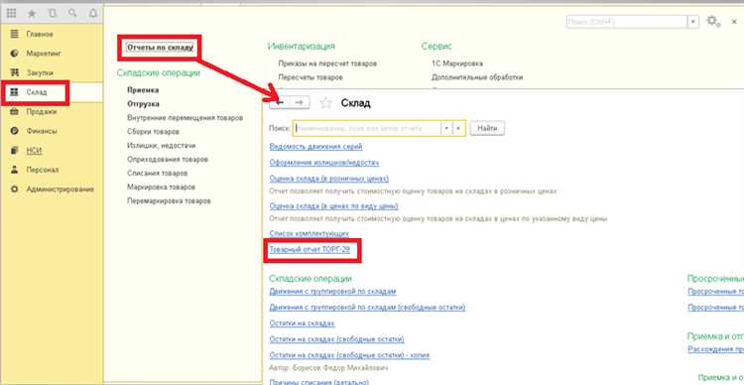The height and width of the screenshot is (385, 744).
Task: Open Список комплектующих report
Action: [x=309, y=233]
